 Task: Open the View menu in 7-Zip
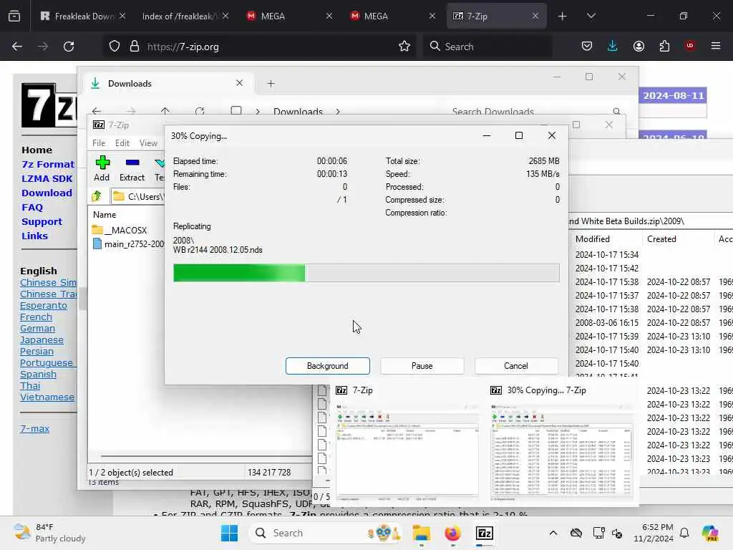tap(148, 143)
